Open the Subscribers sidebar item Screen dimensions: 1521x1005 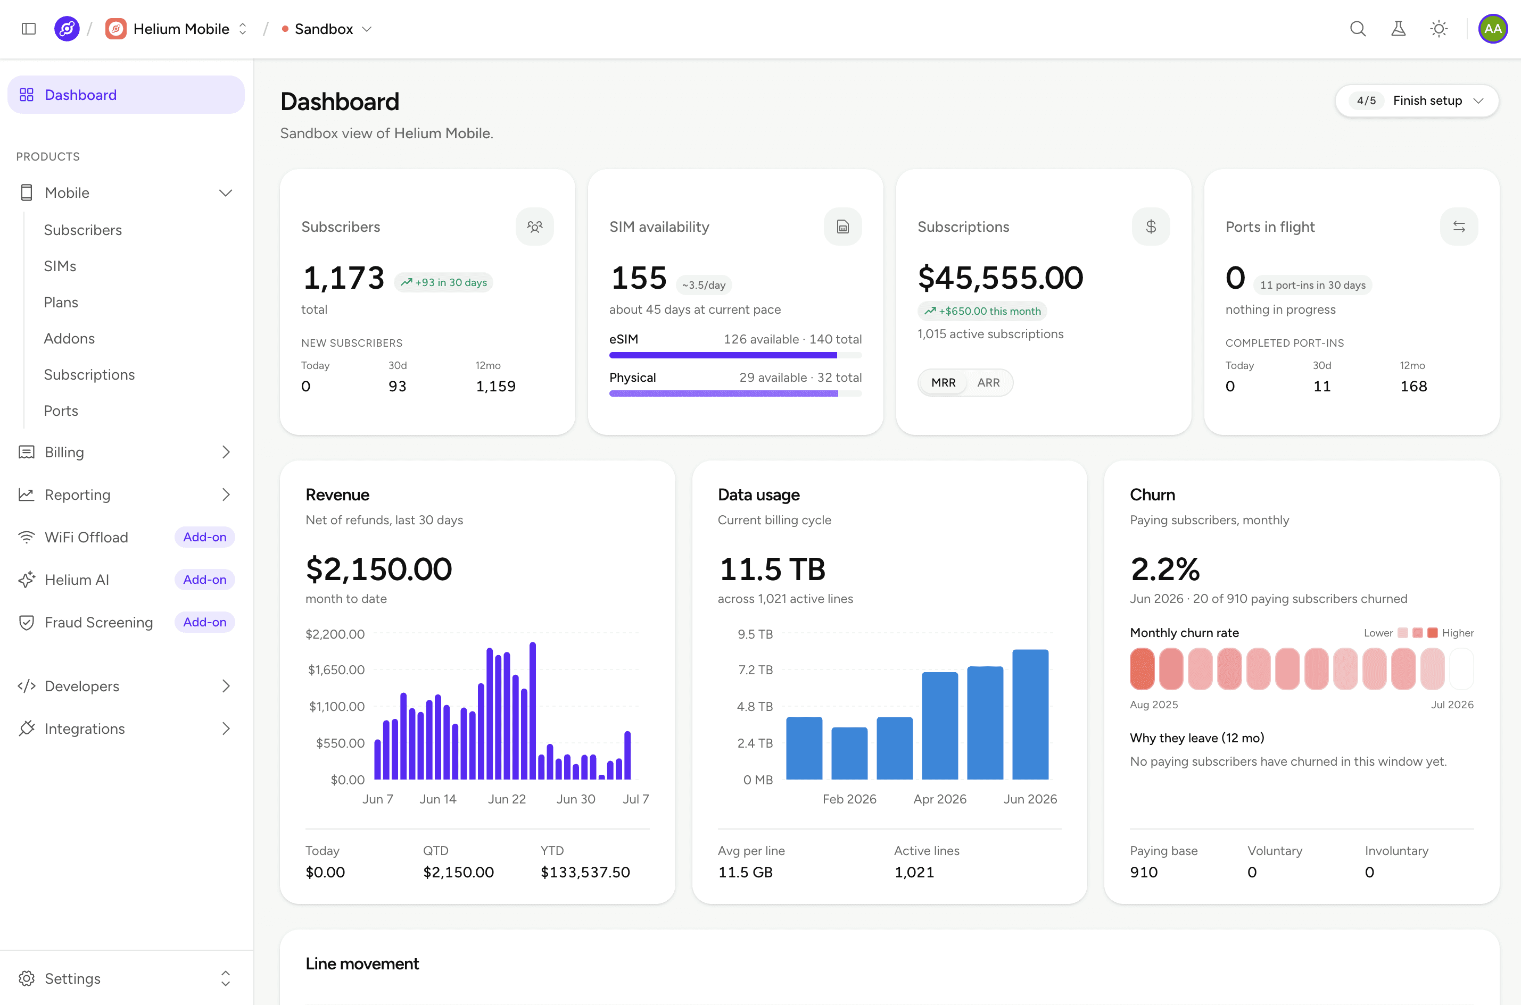[x=82, y=230]
